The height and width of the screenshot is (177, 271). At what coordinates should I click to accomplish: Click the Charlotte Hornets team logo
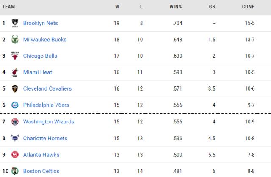tap(15, 138)
